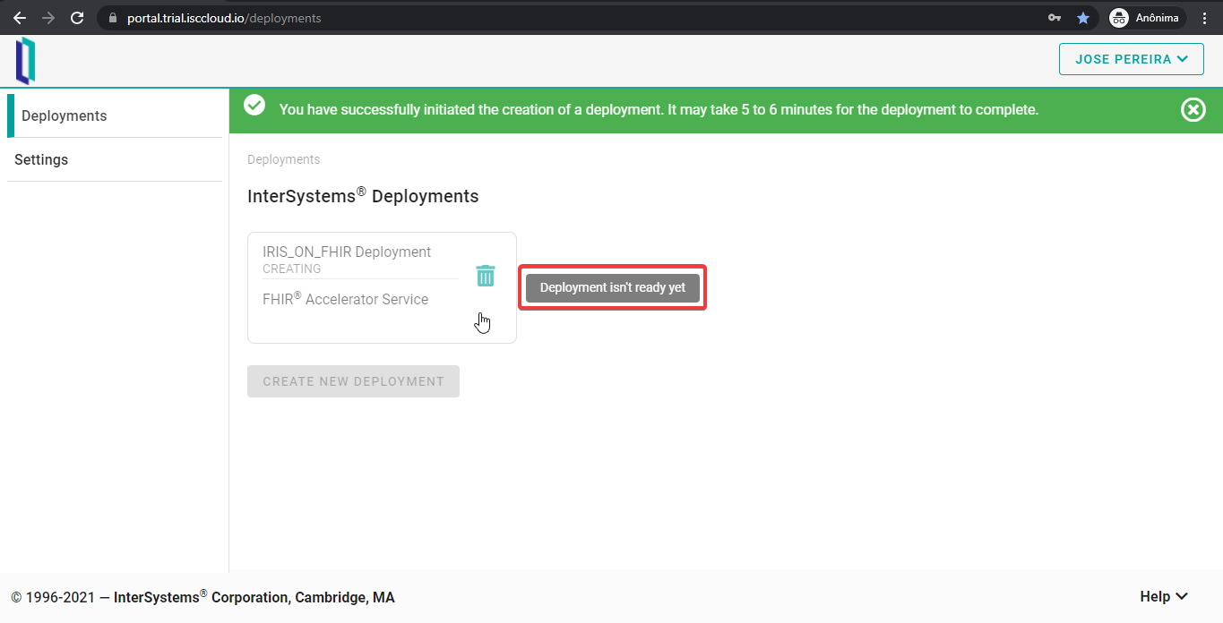Click the green checkmark success icon
This screenshot has height=623, width=1223.
pyautogui.click(x=254, y=106)
